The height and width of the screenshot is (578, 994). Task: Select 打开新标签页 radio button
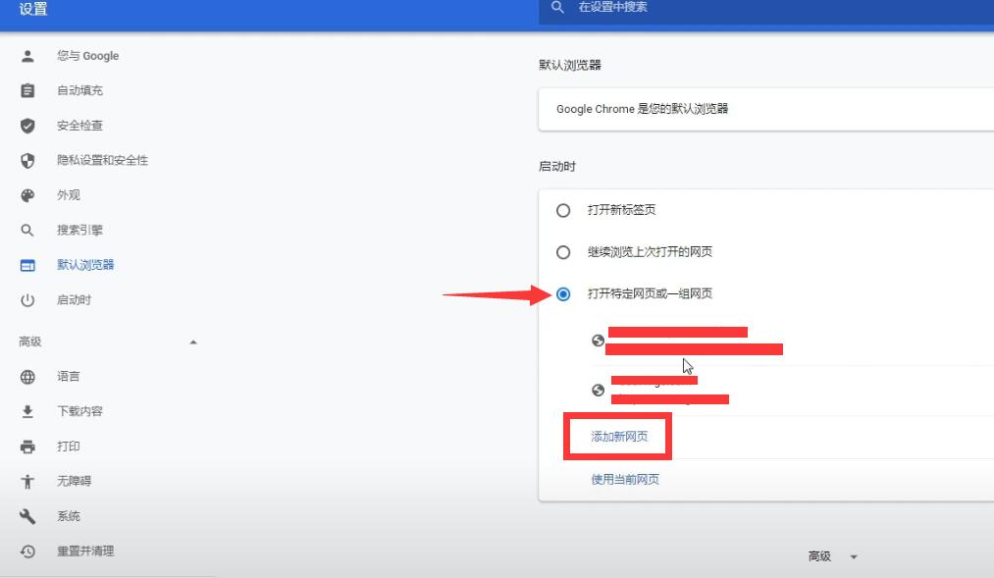pyautogui.click(x=563, y=210)
